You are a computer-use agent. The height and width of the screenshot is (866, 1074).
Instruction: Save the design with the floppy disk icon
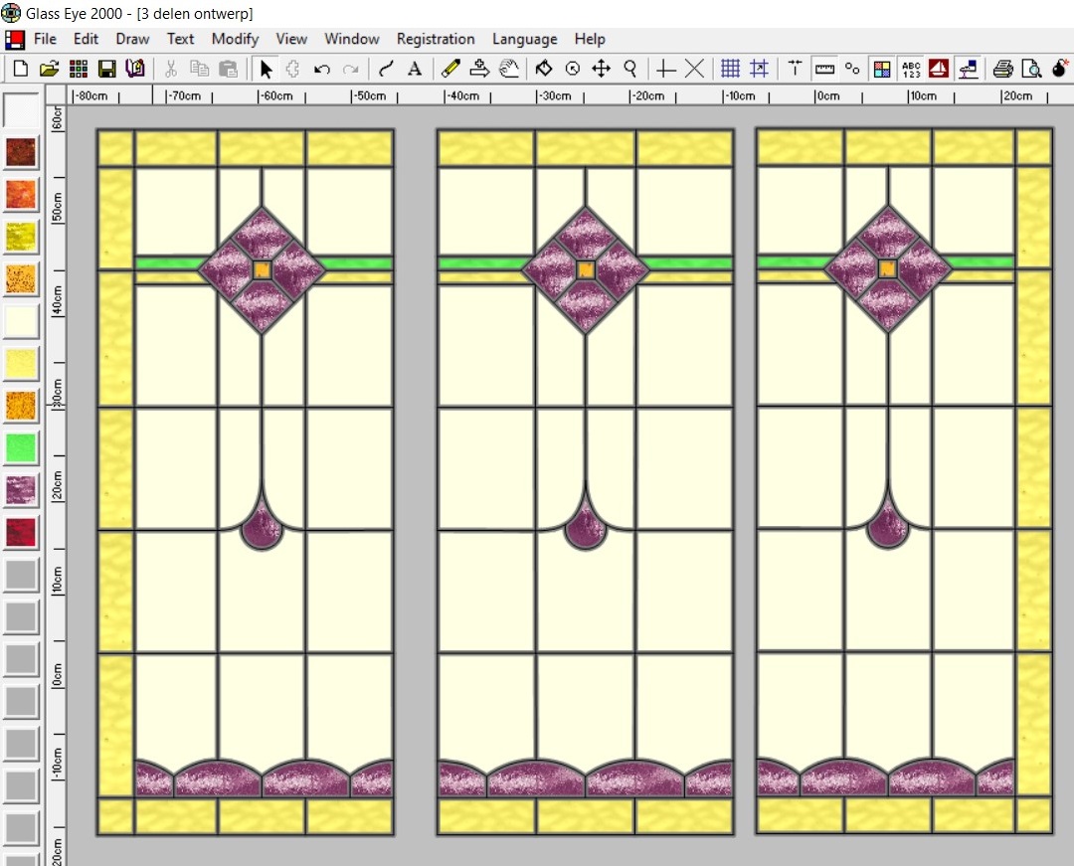106,69
